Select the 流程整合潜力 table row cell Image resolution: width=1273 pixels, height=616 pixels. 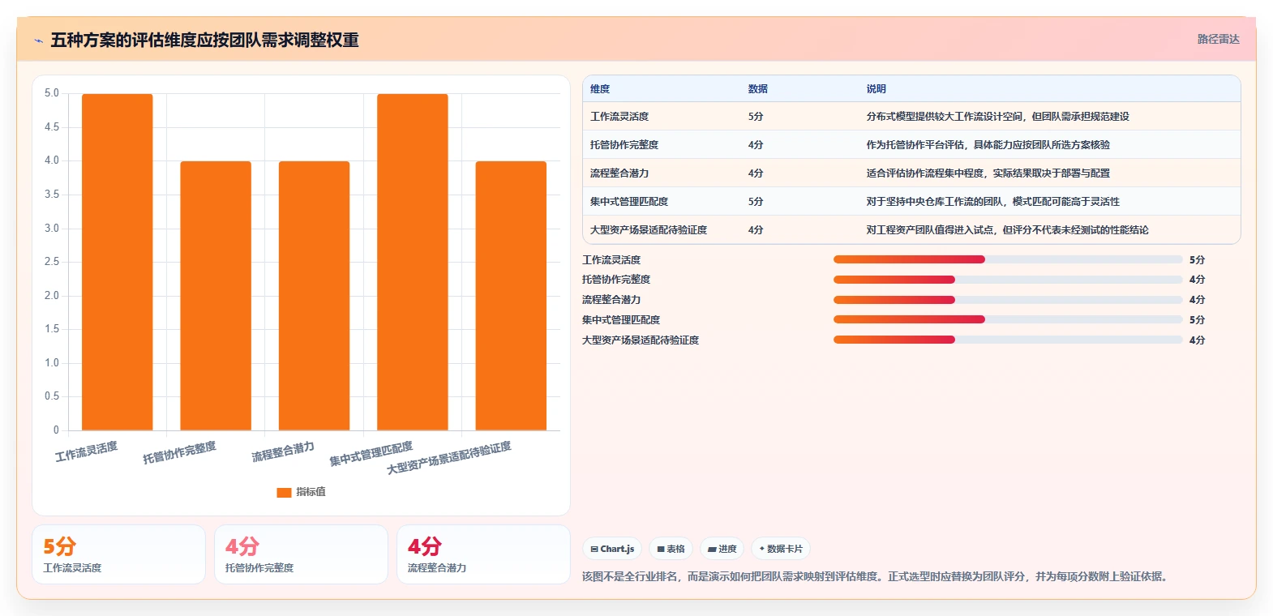(x=619, y=173)
